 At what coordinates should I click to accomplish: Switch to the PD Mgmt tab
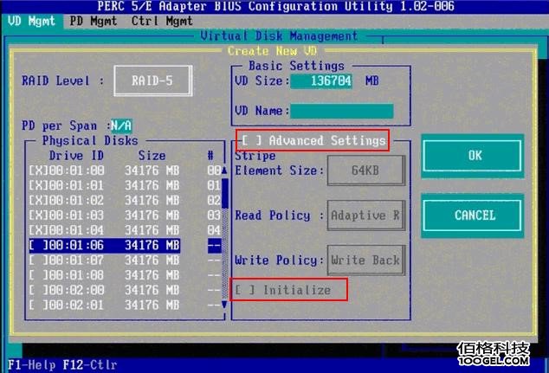(93, 22)
